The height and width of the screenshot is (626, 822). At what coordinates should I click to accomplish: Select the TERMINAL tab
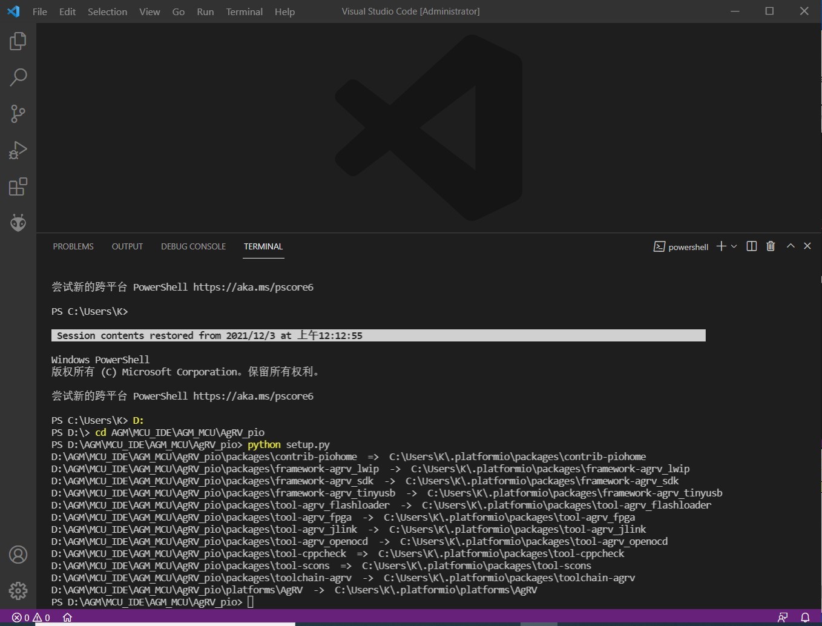(263, 246)
